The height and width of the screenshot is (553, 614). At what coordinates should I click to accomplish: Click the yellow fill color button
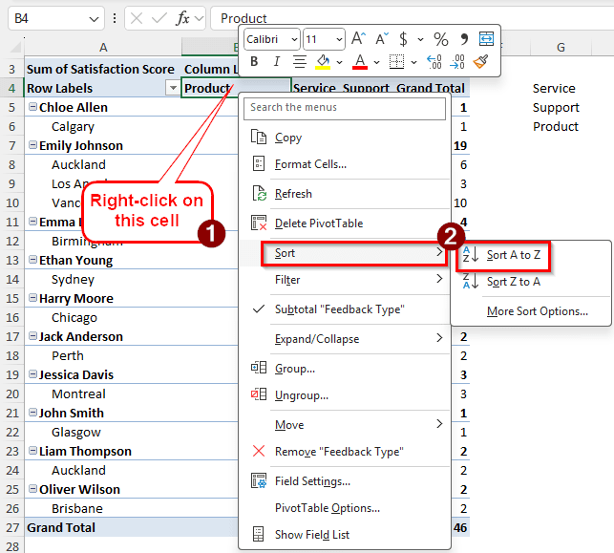pyautogui.click(x=323, y=62)
